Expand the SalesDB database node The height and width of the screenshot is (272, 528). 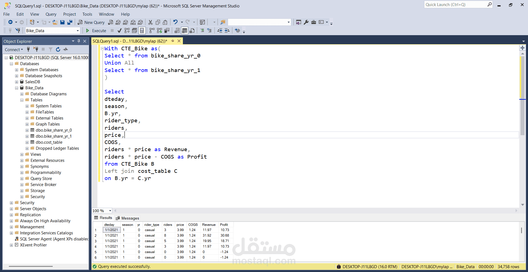pyautogui.click(x=16, y=82)
